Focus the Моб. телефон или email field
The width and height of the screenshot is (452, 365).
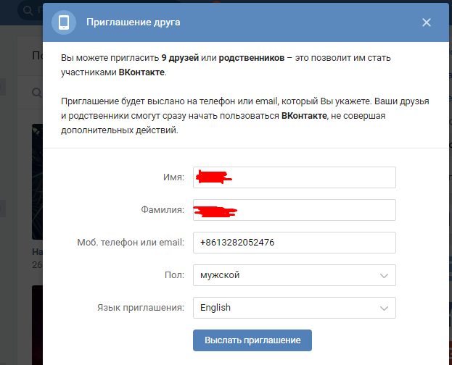click(x=294, y=243)
